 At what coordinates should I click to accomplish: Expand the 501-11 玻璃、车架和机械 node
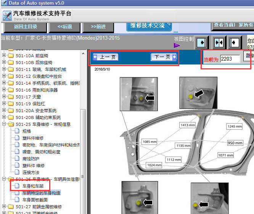pyautogui.click(x=4, y=69)
